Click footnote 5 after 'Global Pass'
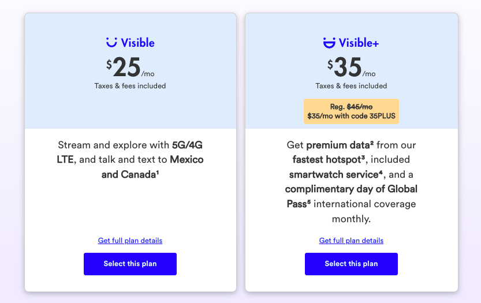Screen dimensions: 481x303 click(308, 201)
